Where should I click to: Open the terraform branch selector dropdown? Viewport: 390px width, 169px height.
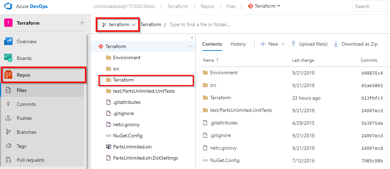pyautogui.click(x=119, y=25)
